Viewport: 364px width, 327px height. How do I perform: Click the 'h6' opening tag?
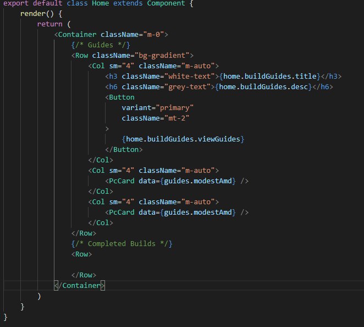pos(113,87)
